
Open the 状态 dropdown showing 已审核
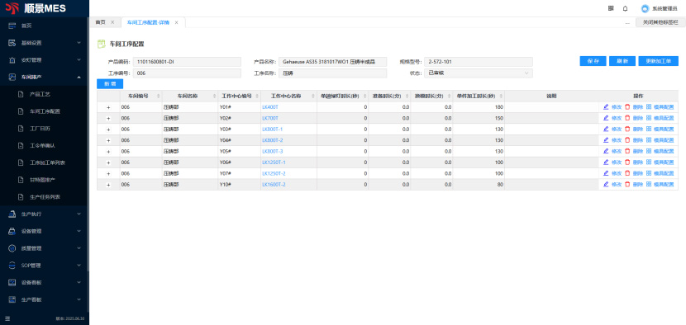[479, 73]
